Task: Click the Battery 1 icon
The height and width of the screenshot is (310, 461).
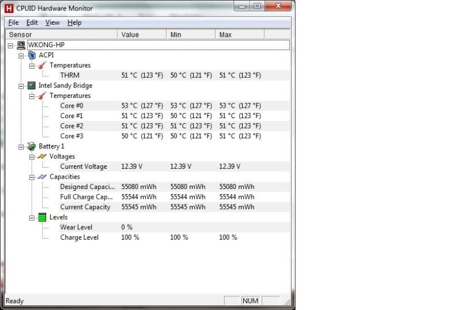Action: click(32, 146)
